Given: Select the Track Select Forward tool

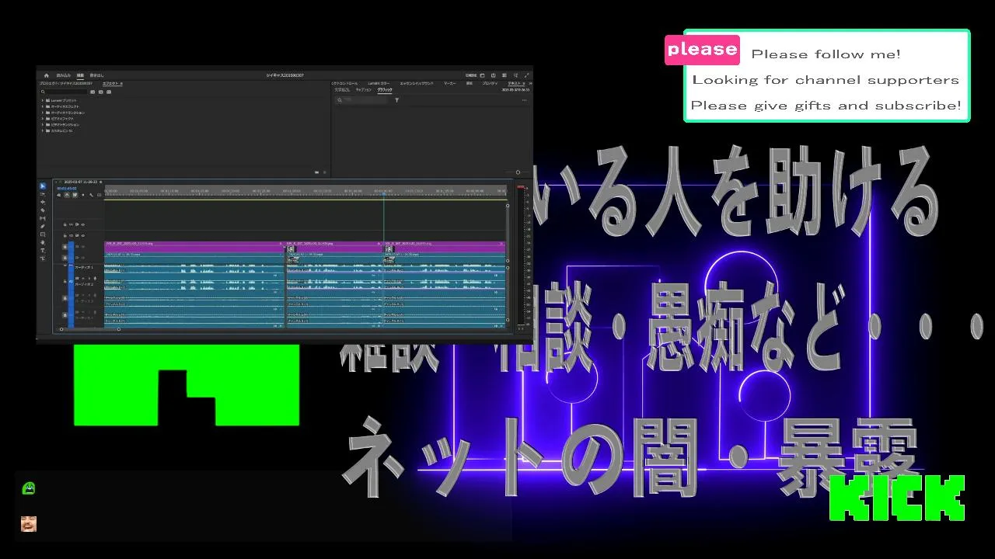Looking at the screenshot, I should (x=43, y=194).
